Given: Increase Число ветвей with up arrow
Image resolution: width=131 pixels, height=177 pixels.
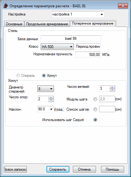Looking at the screenshot, I should [x=112, y=87].
